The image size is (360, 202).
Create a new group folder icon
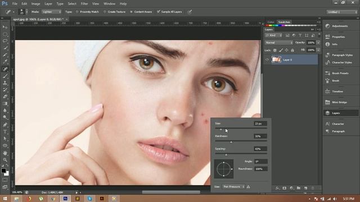tap(299, 188)
